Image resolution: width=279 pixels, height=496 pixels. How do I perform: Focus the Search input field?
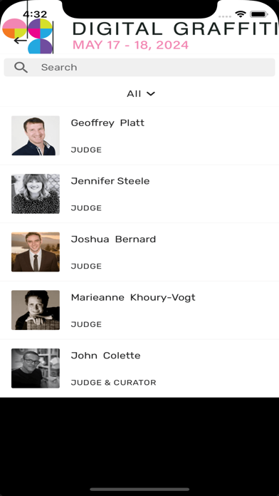139,68
